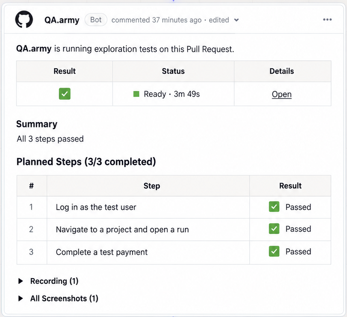Viewport: 347px width, 317px height.
Task: Click the Passed label for step 1
Action: pyautogui.click(x=298, y=207)
